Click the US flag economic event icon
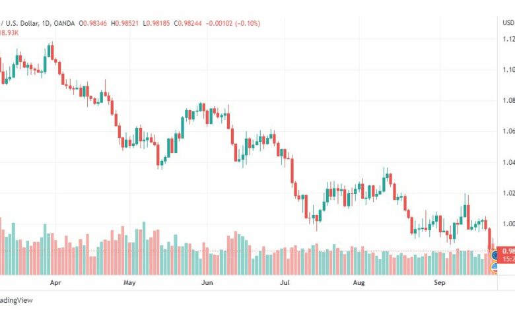Image resolution: width=515 pixels, height=310 pixels. tap(495, 268)
